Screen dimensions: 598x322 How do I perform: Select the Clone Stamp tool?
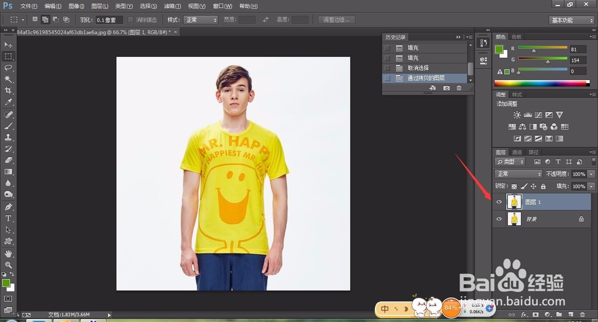(x=8, y=137)
